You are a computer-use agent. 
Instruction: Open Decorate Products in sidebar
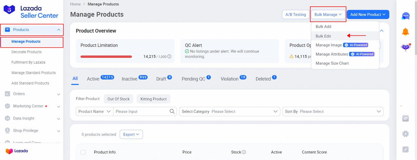click(x=27, y=52)
